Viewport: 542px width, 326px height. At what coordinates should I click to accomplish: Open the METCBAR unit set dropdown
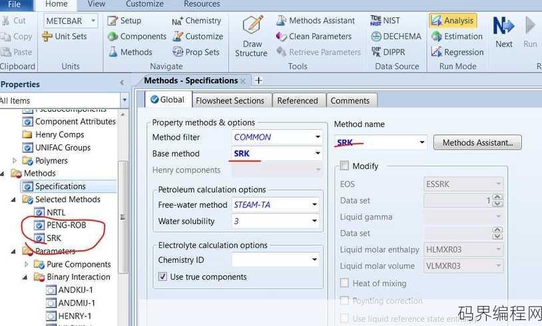click(93, 21)
